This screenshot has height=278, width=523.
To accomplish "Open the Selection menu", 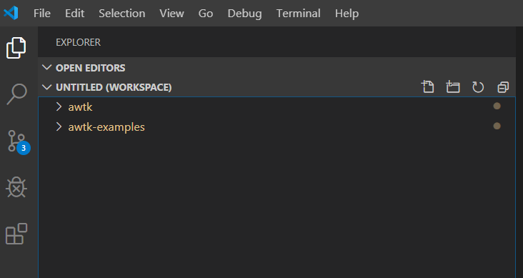I will (x=122, y=14).
